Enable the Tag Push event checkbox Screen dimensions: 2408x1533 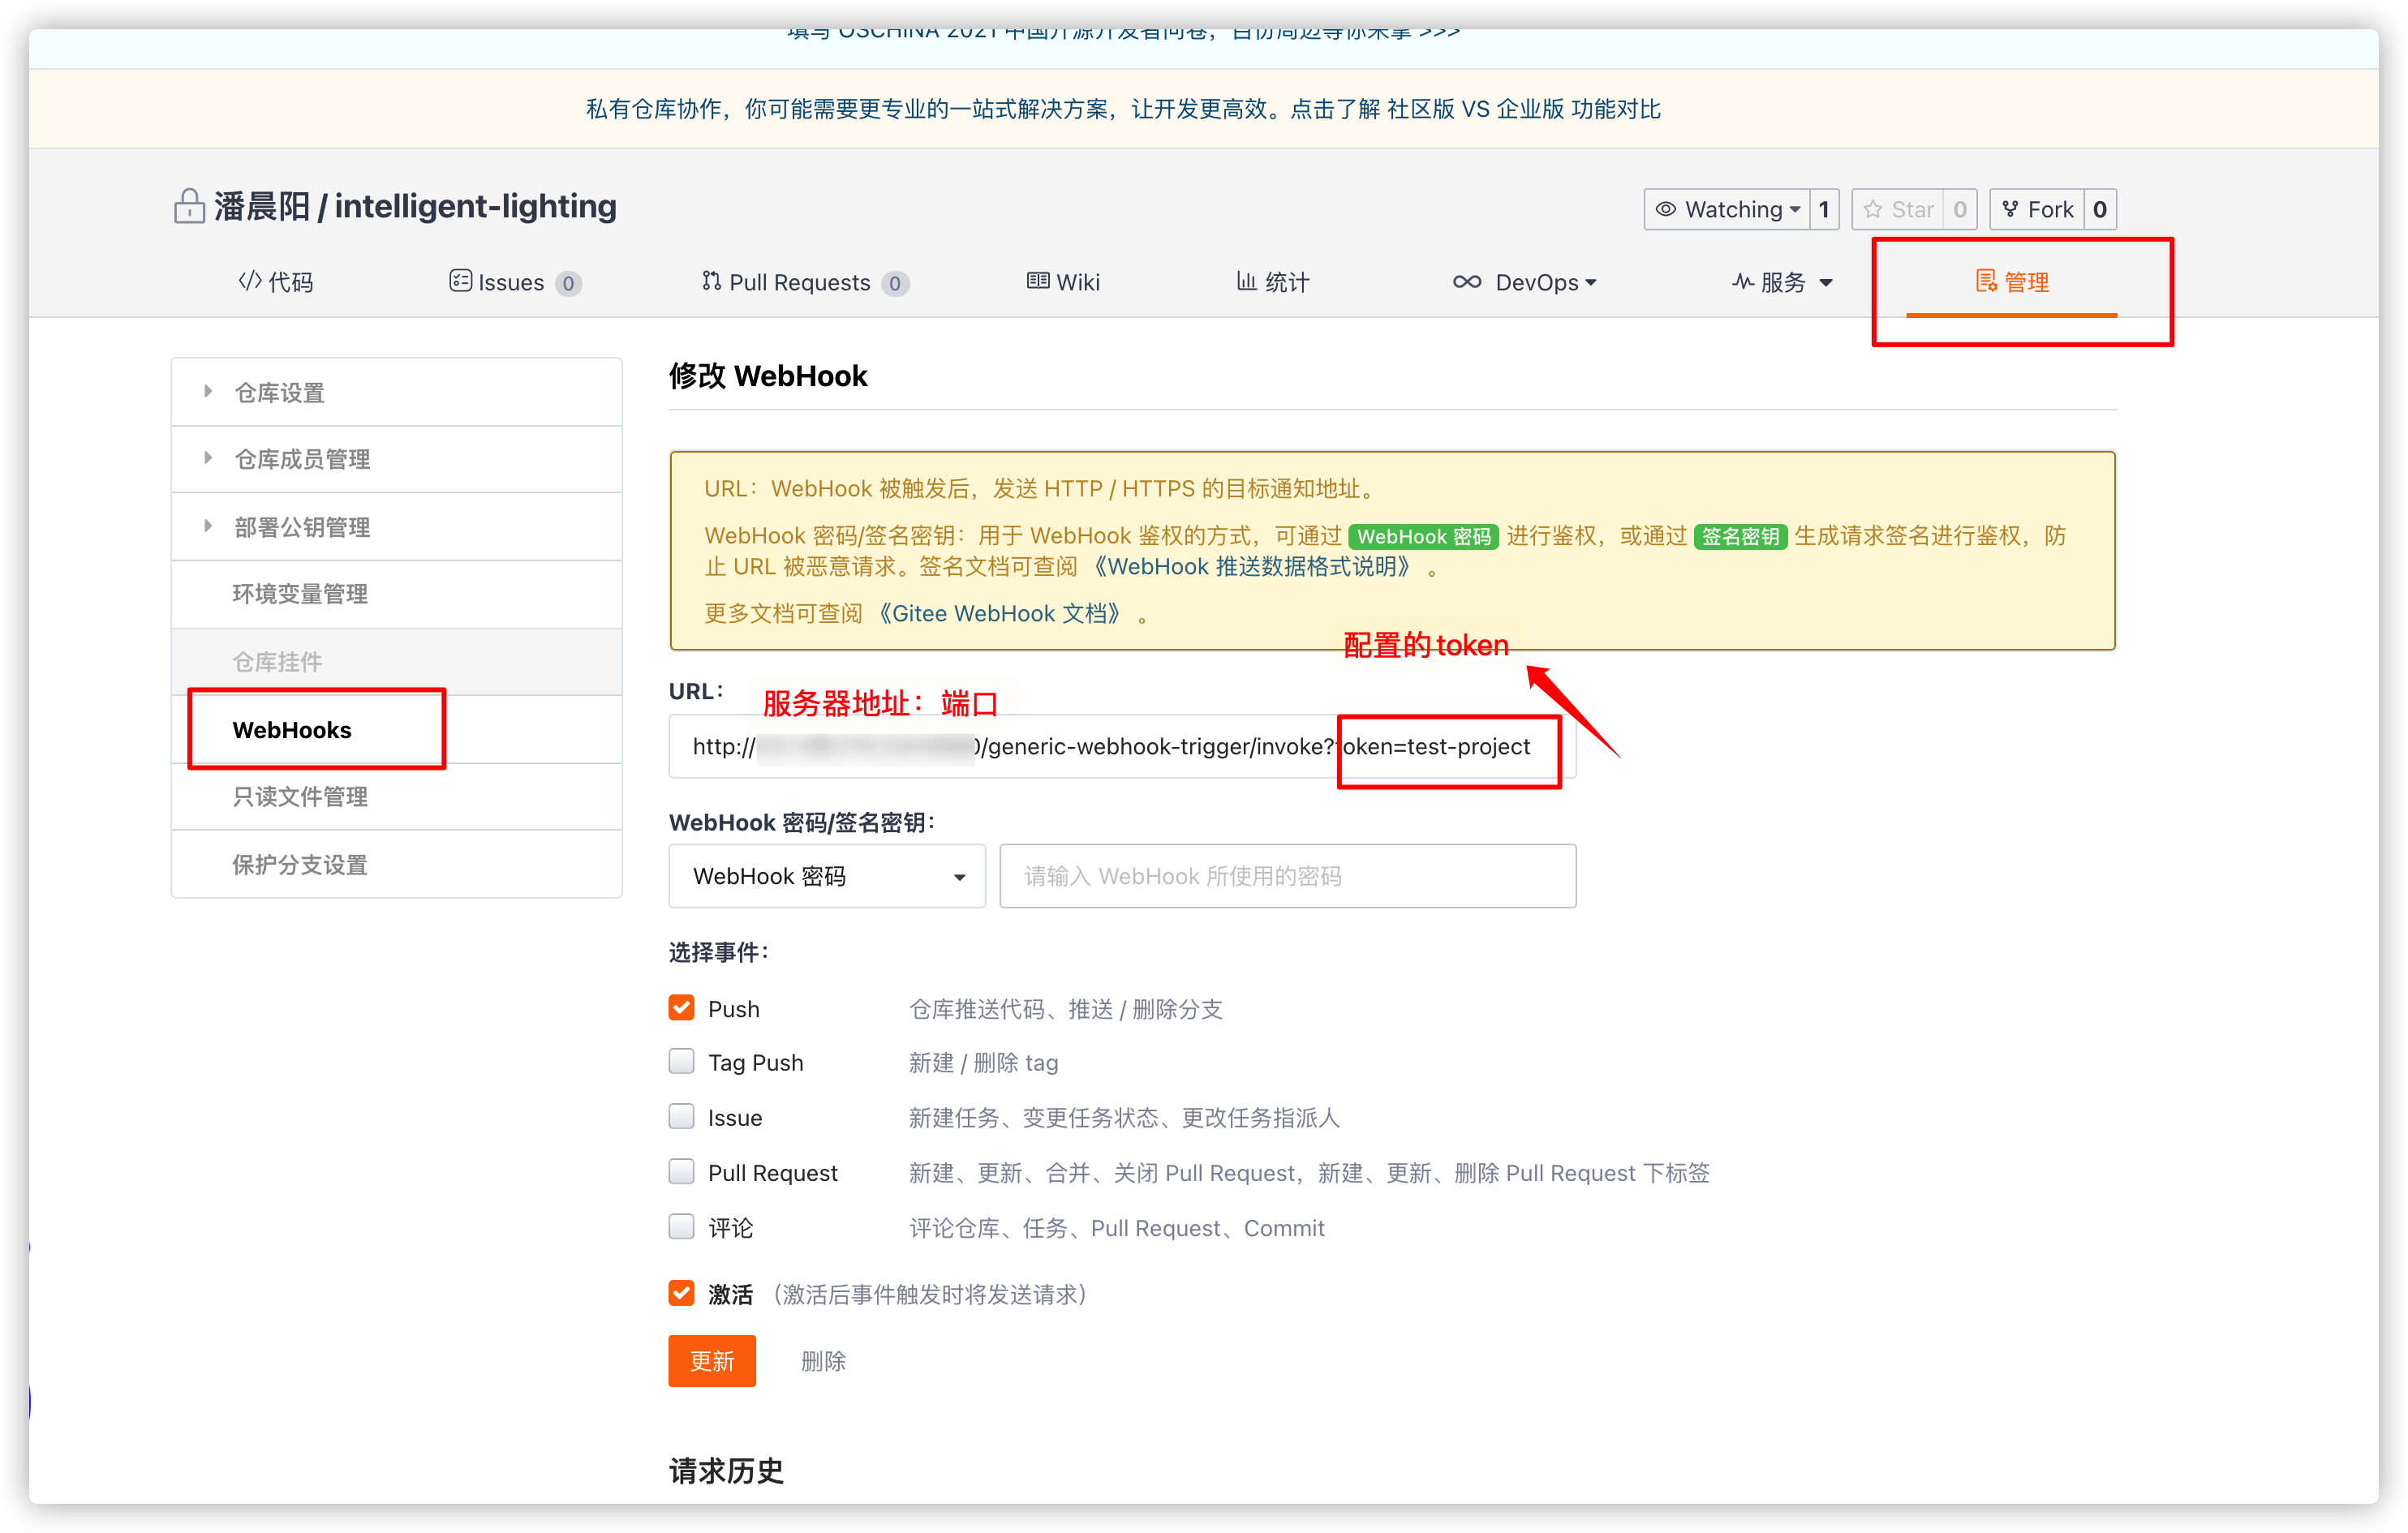(681, 1061)
